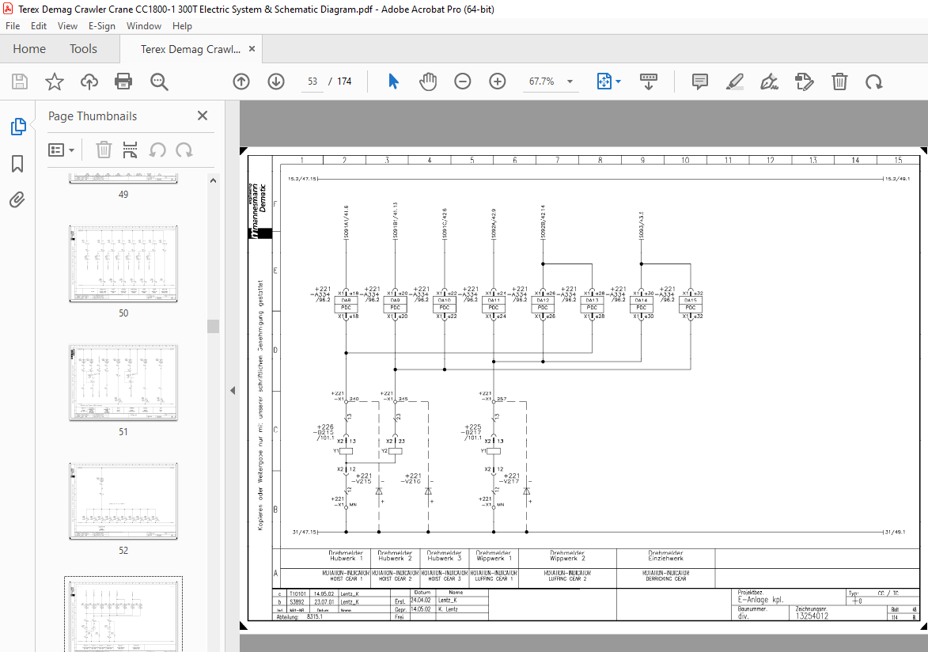The width and height of the screenshot is (928, 652).
Task: Switch to the Home tab
Action: click(x=29, y=49)
